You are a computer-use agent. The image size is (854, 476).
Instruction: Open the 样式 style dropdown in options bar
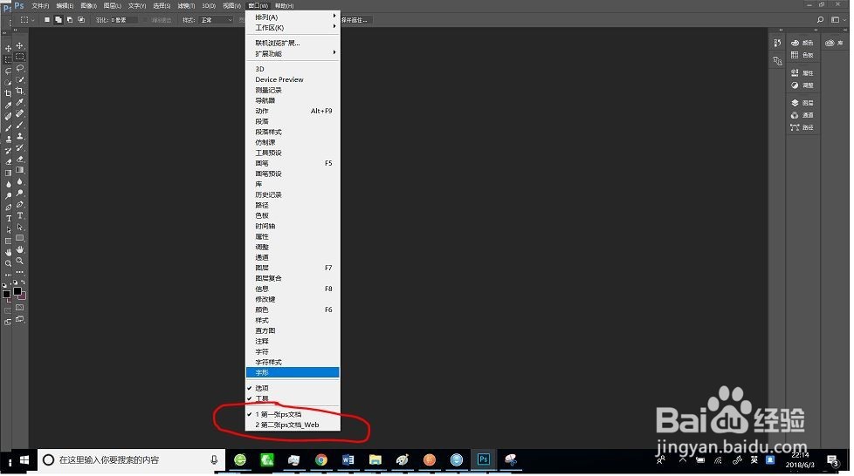pos(217,20)
